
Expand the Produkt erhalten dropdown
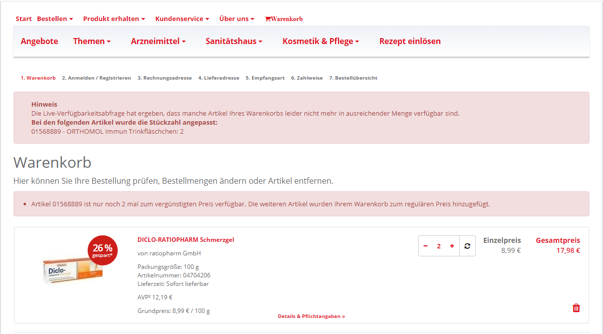tap(114, 19)
